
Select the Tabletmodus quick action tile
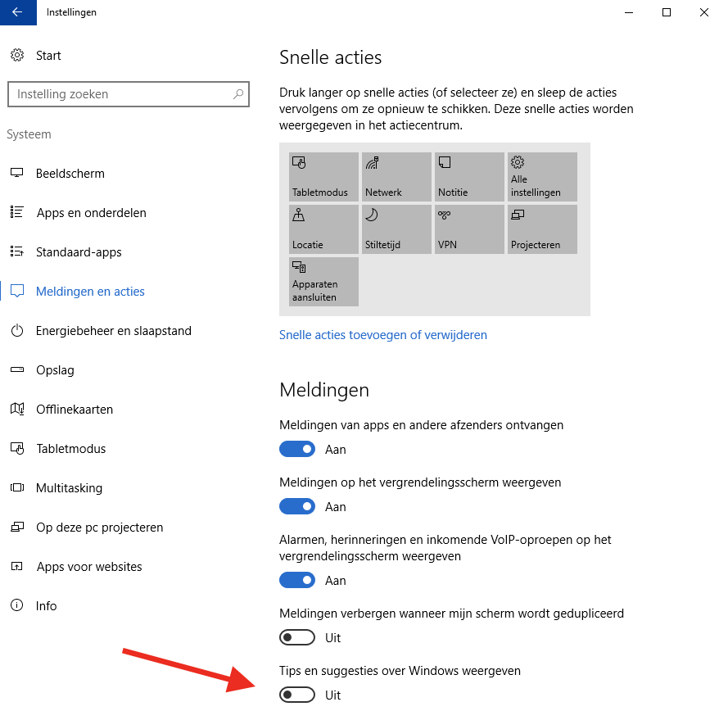click(x=323, y=176)
